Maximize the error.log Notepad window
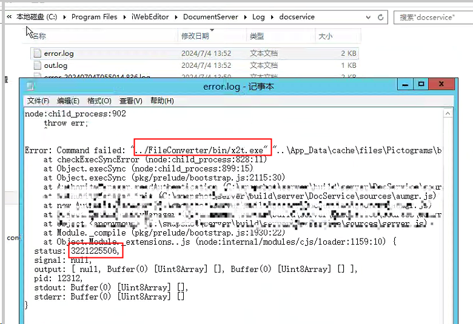This screenshot has width=473, height=324. (421, 84)
